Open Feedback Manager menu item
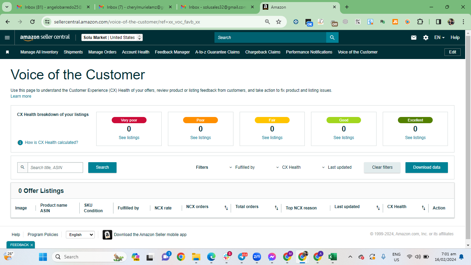 coord(172,52)
